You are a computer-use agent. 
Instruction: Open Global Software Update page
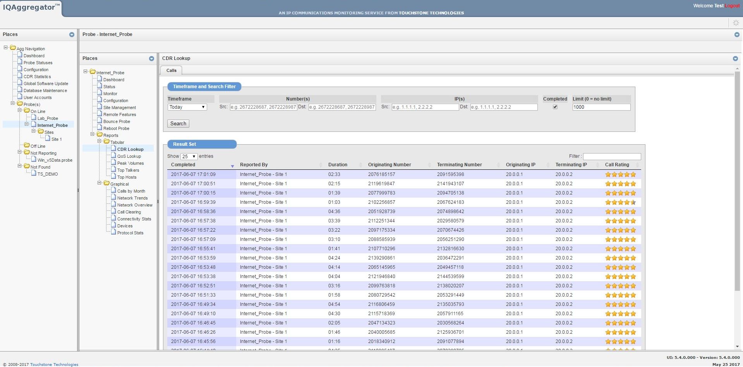[46, 84]
